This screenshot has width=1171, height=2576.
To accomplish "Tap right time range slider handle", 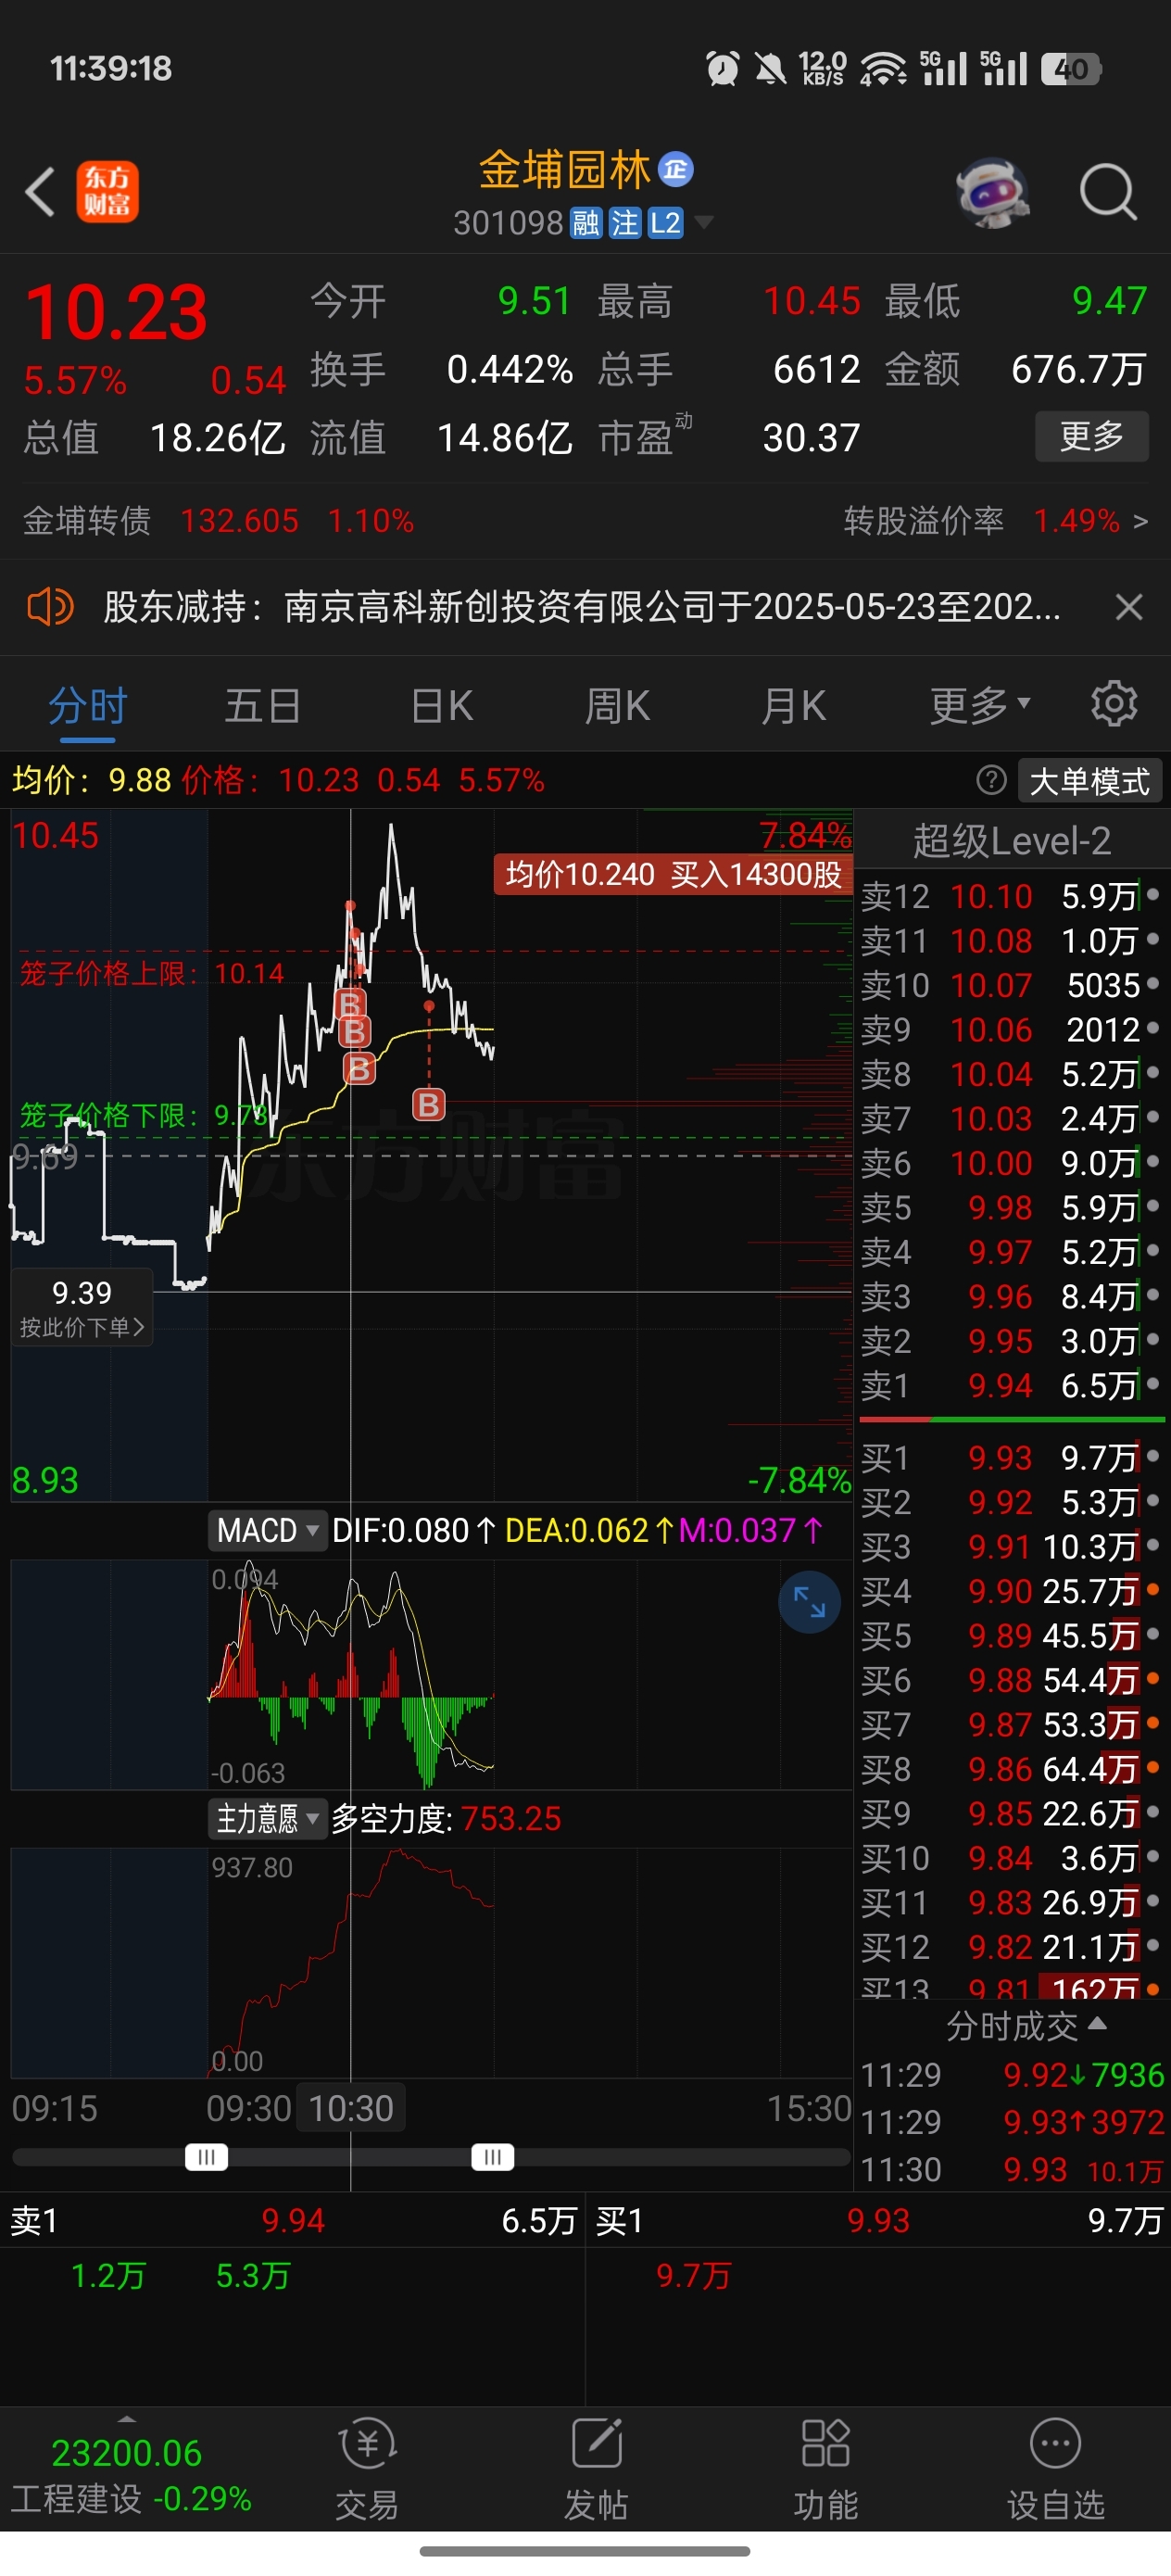I will [x=493, y=2157].
